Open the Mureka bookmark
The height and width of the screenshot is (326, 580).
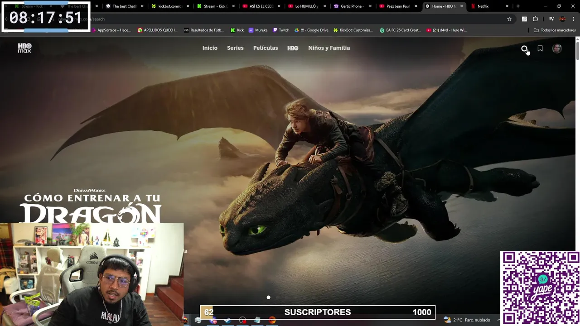tap(258, 30)
